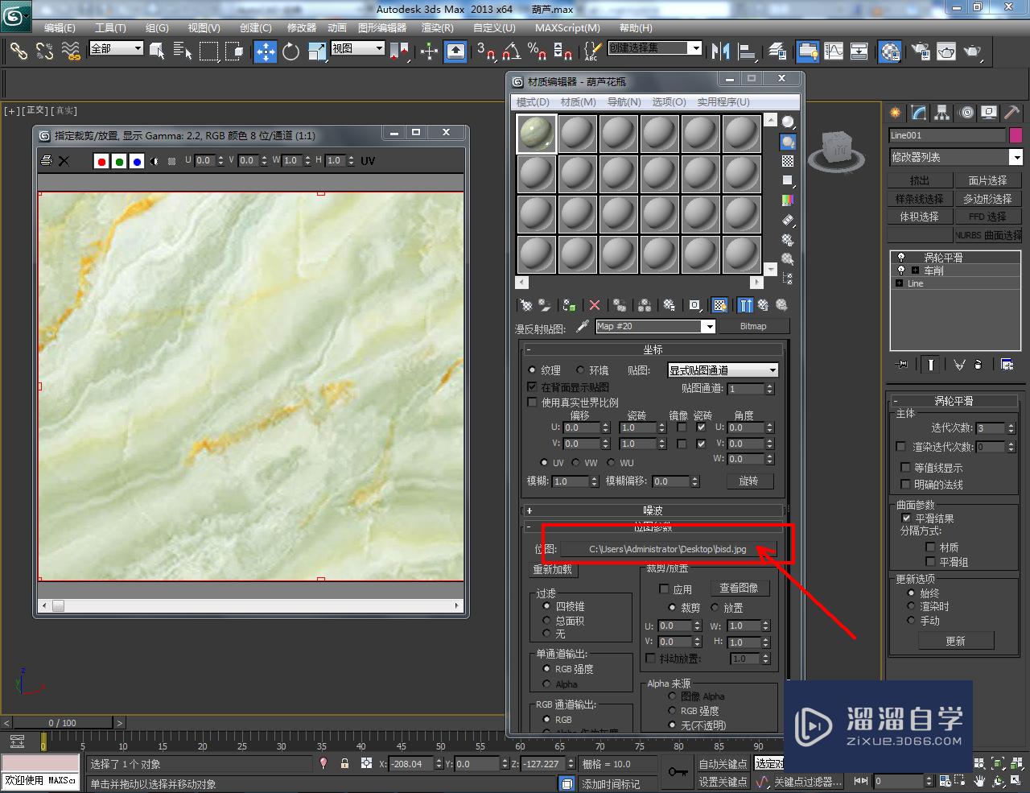1030x793 pixels.
Task: Toggle the 3D Snaps icon
Action: (485, 52)
